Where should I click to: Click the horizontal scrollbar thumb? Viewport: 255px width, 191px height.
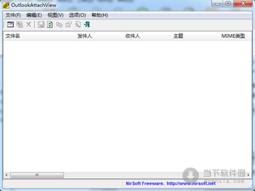click(37, 175)
